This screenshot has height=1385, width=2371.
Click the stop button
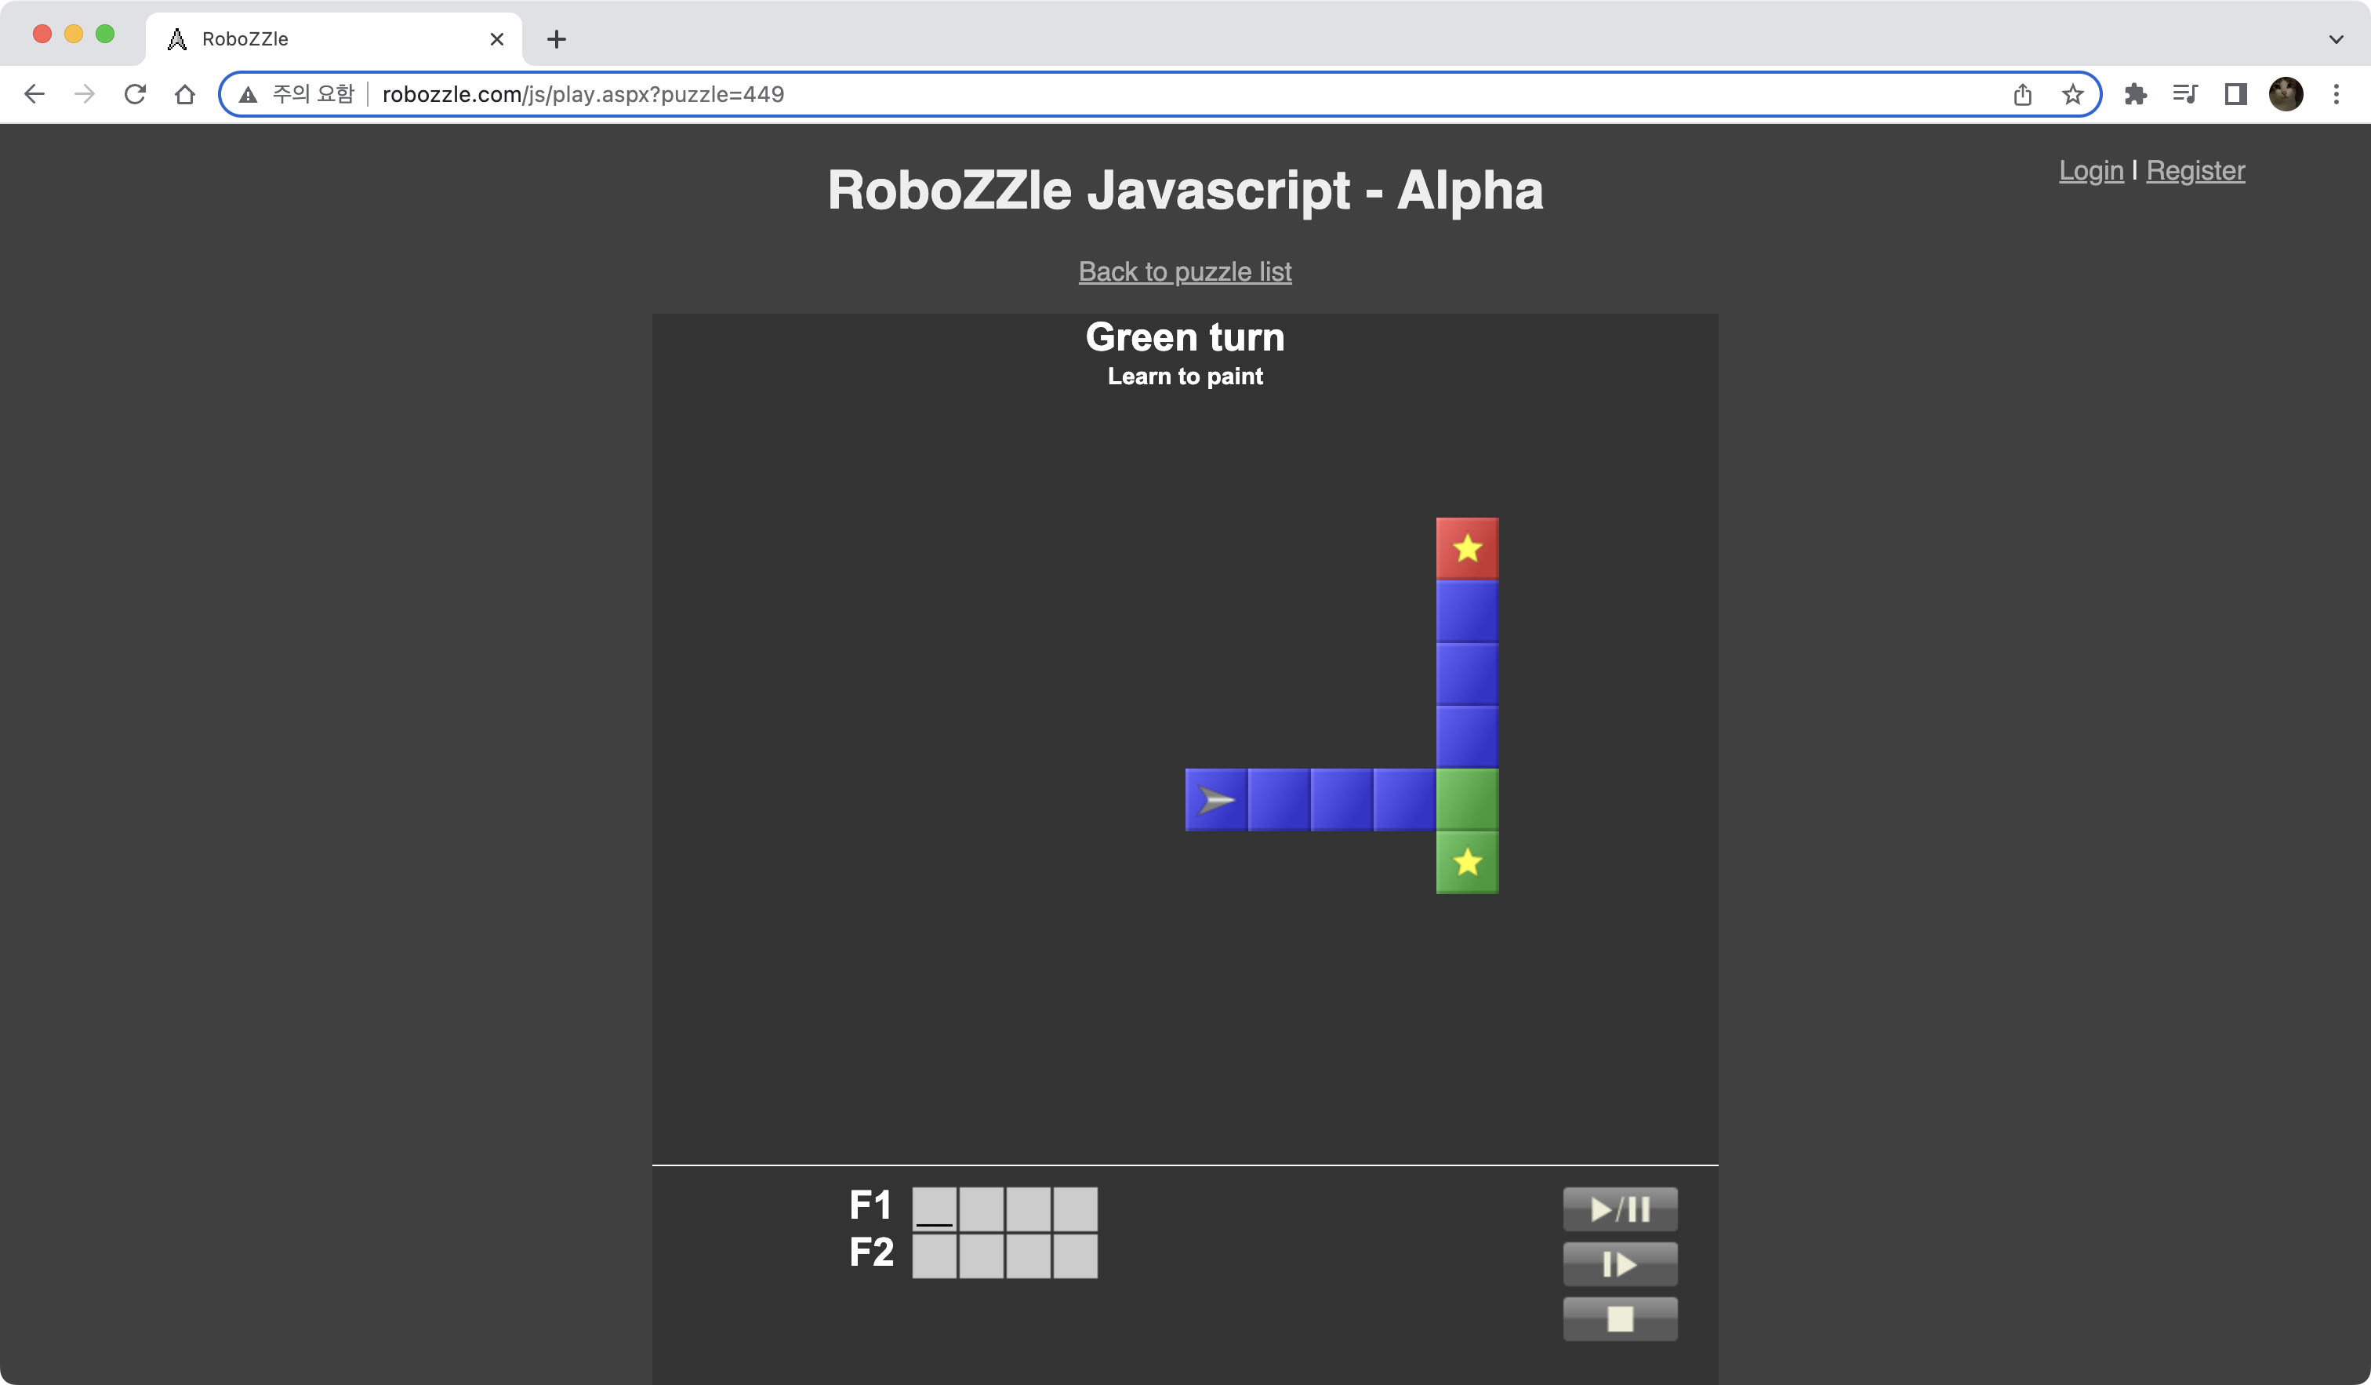(1619, 1319)
